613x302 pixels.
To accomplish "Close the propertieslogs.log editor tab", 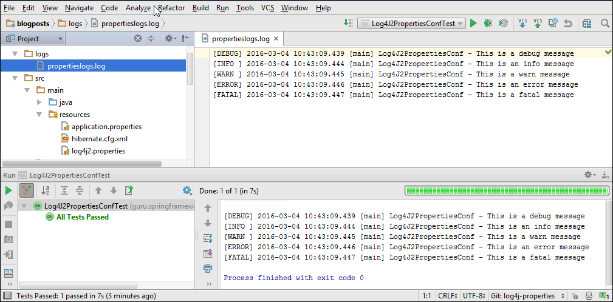I will coord(276,39).
